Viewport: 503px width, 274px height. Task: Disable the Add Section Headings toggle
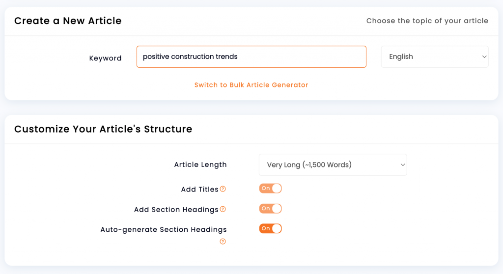click(271, 209)
